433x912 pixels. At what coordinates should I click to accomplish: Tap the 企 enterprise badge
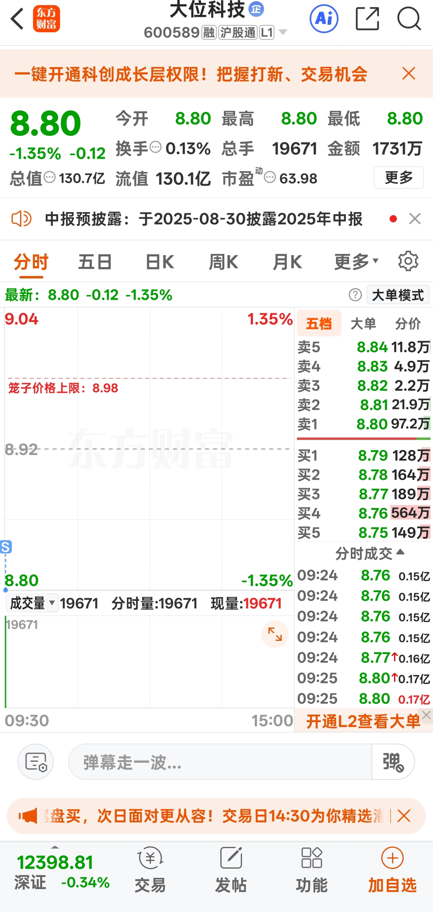(x=256, y=9)
